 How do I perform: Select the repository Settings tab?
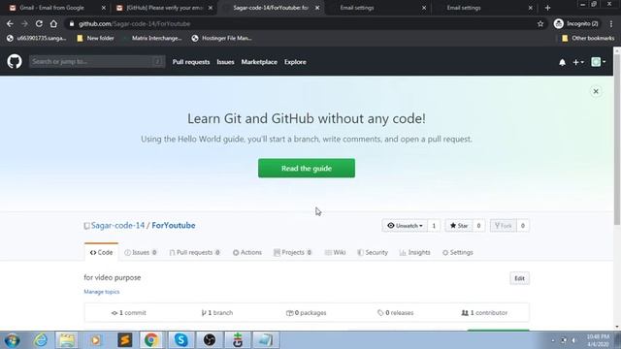tap(457, 252)
